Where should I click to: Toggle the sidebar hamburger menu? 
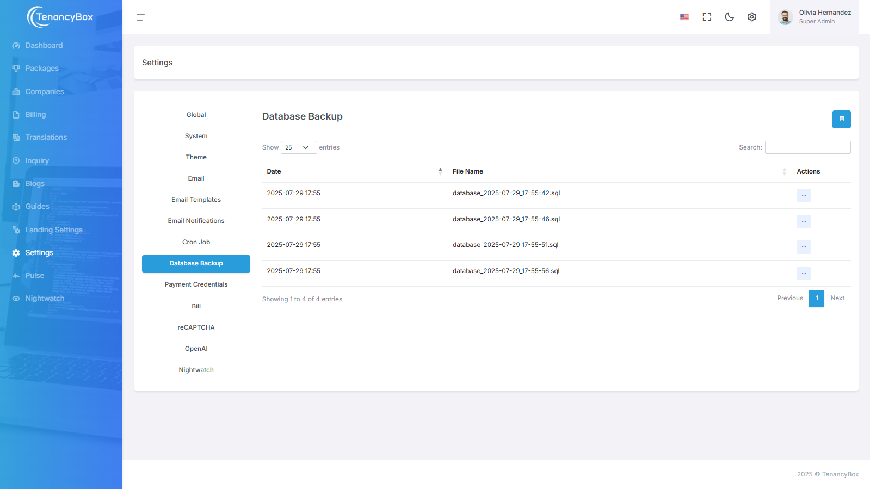click(x=141, y=17)
